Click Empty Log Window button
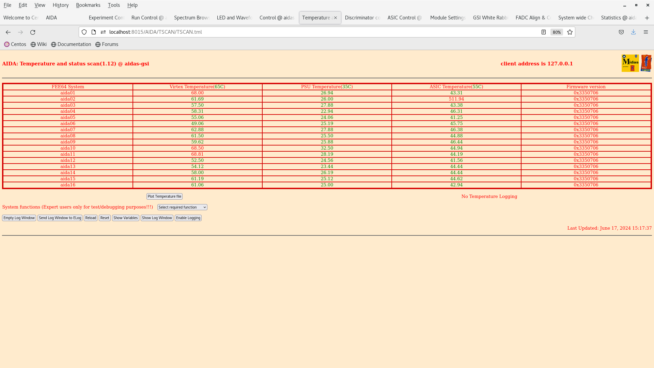 tap(19, 218)
